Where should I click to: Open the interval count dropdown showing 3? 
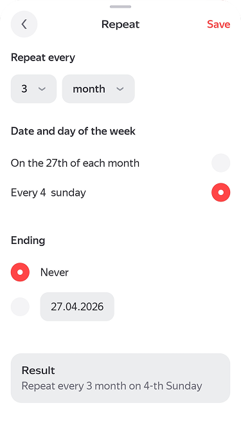pyautogui.click(x=33, y=89)
